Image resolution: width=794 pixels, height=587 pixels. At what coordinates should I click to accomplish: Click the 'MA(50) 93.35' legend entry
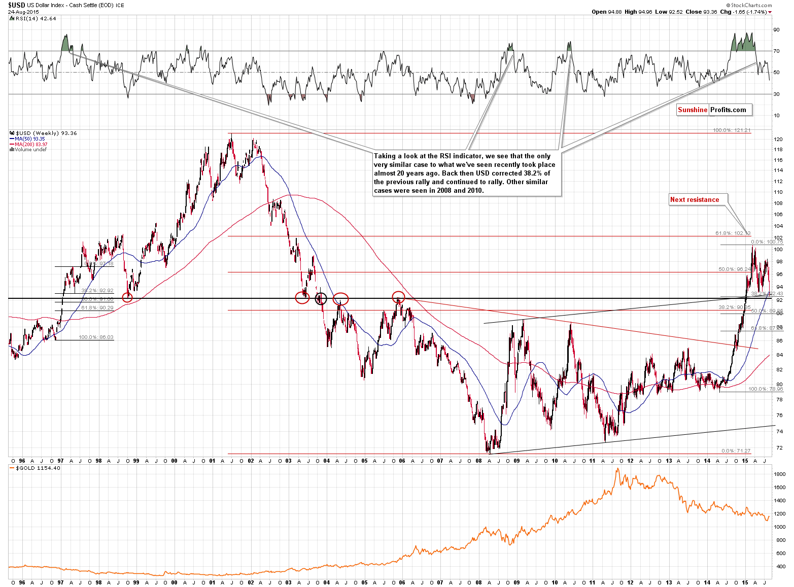[30, 139]
